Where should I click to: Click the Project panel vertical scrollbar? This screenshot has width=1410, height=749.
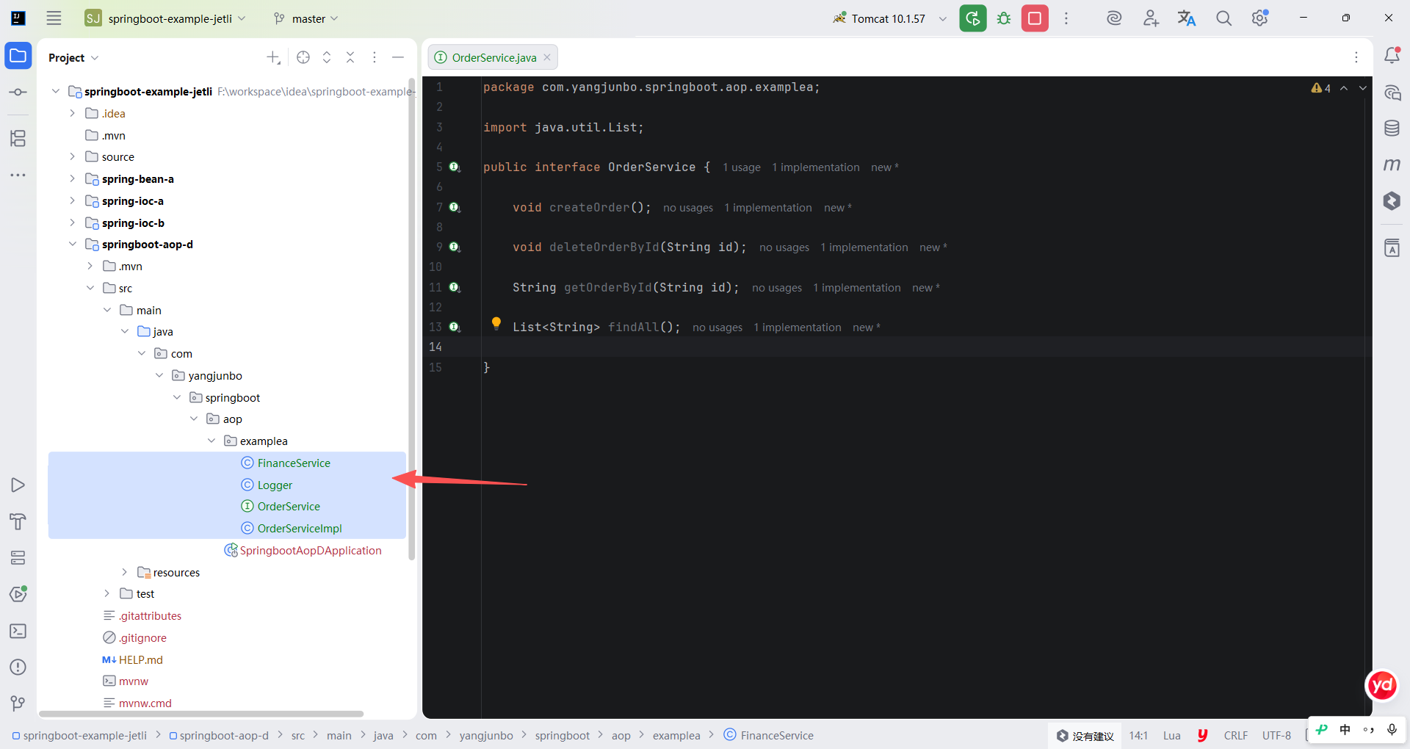[x=411, y=319]
